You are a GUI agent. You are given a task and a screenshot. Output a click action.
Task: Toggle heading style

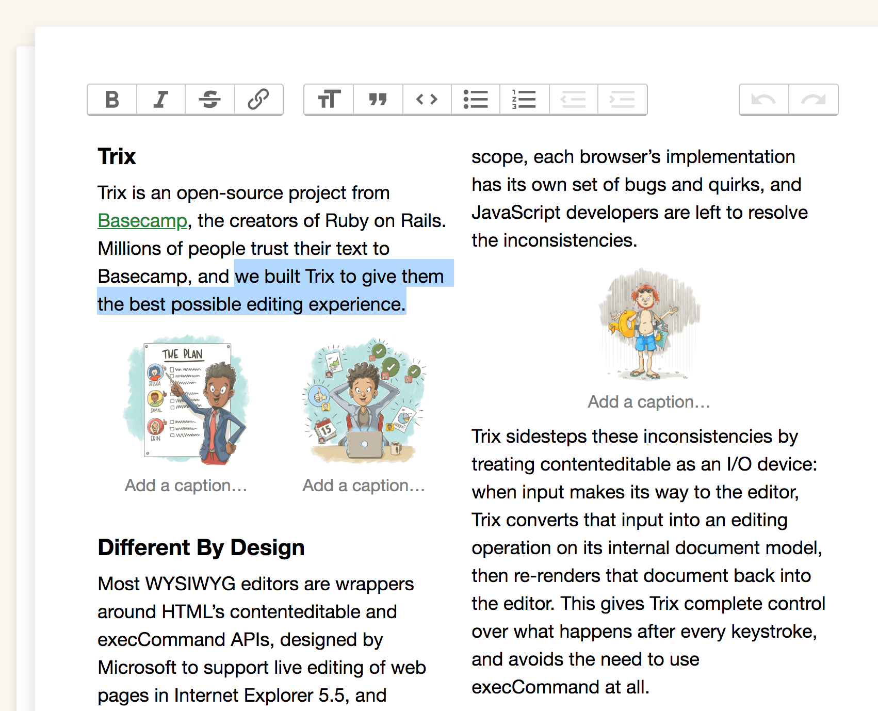coord(329,100)
